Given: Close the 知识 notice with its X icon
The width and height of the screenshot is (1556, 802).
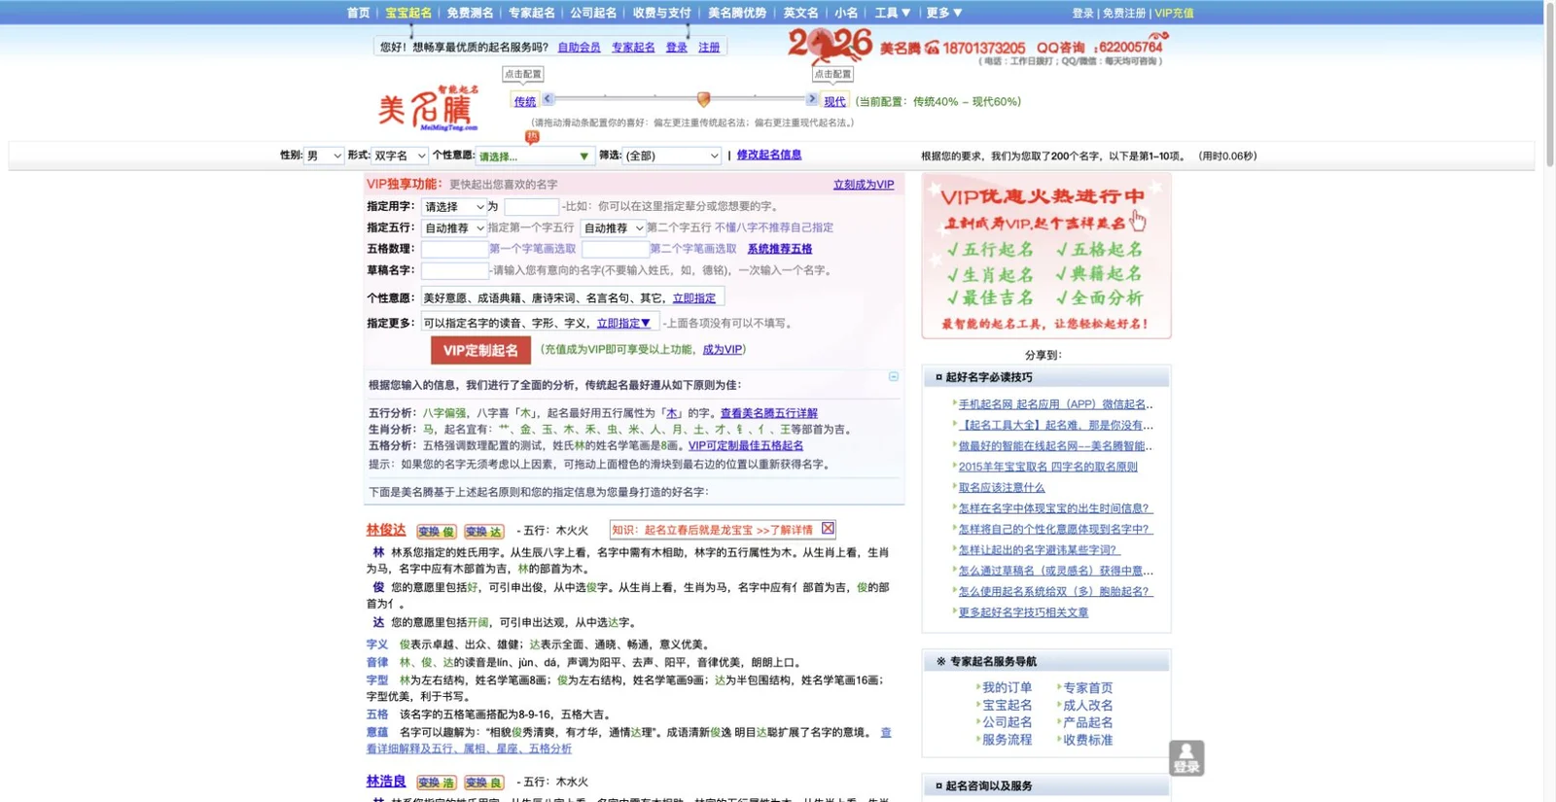Looking at the screenshot, I should click(828, 529).
